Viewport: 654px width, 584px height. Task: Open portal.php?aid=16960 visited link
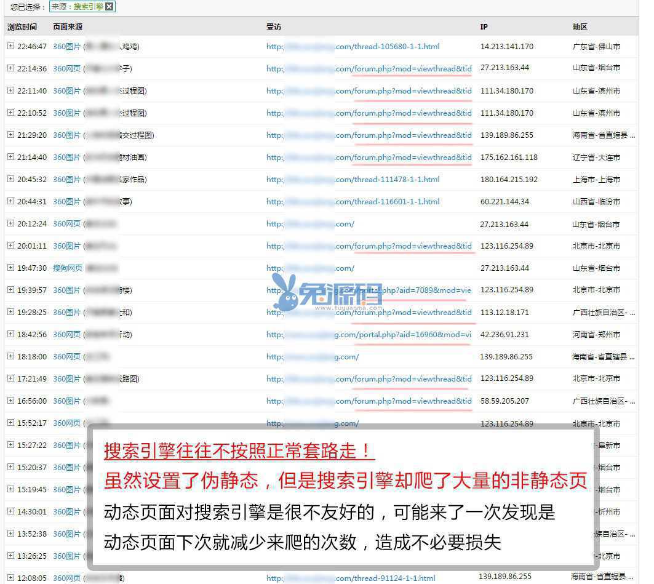[x=369, y=335]
